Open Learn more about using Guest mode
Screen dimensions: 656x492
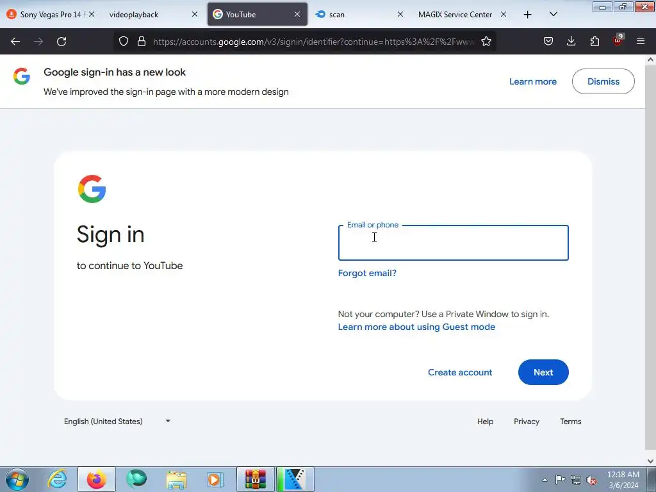pos(416,327)
